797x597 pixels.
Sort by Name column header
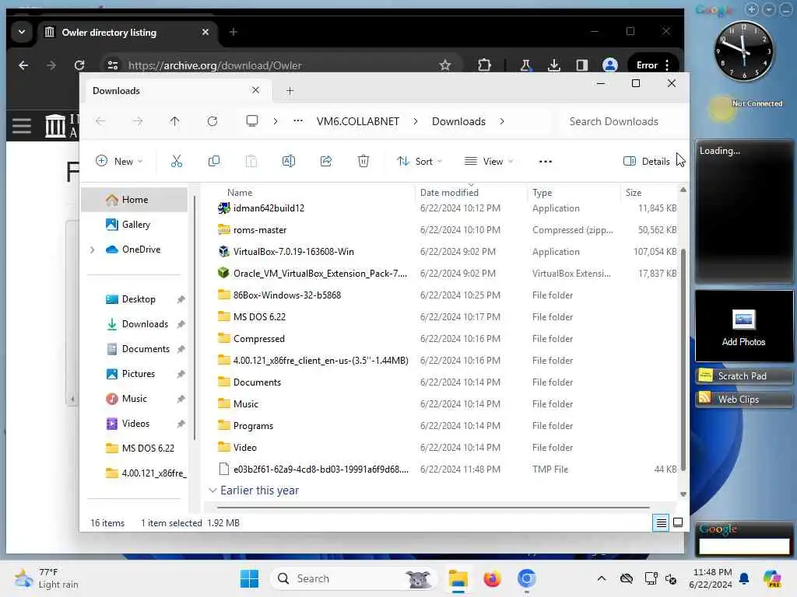pos(240,193)
